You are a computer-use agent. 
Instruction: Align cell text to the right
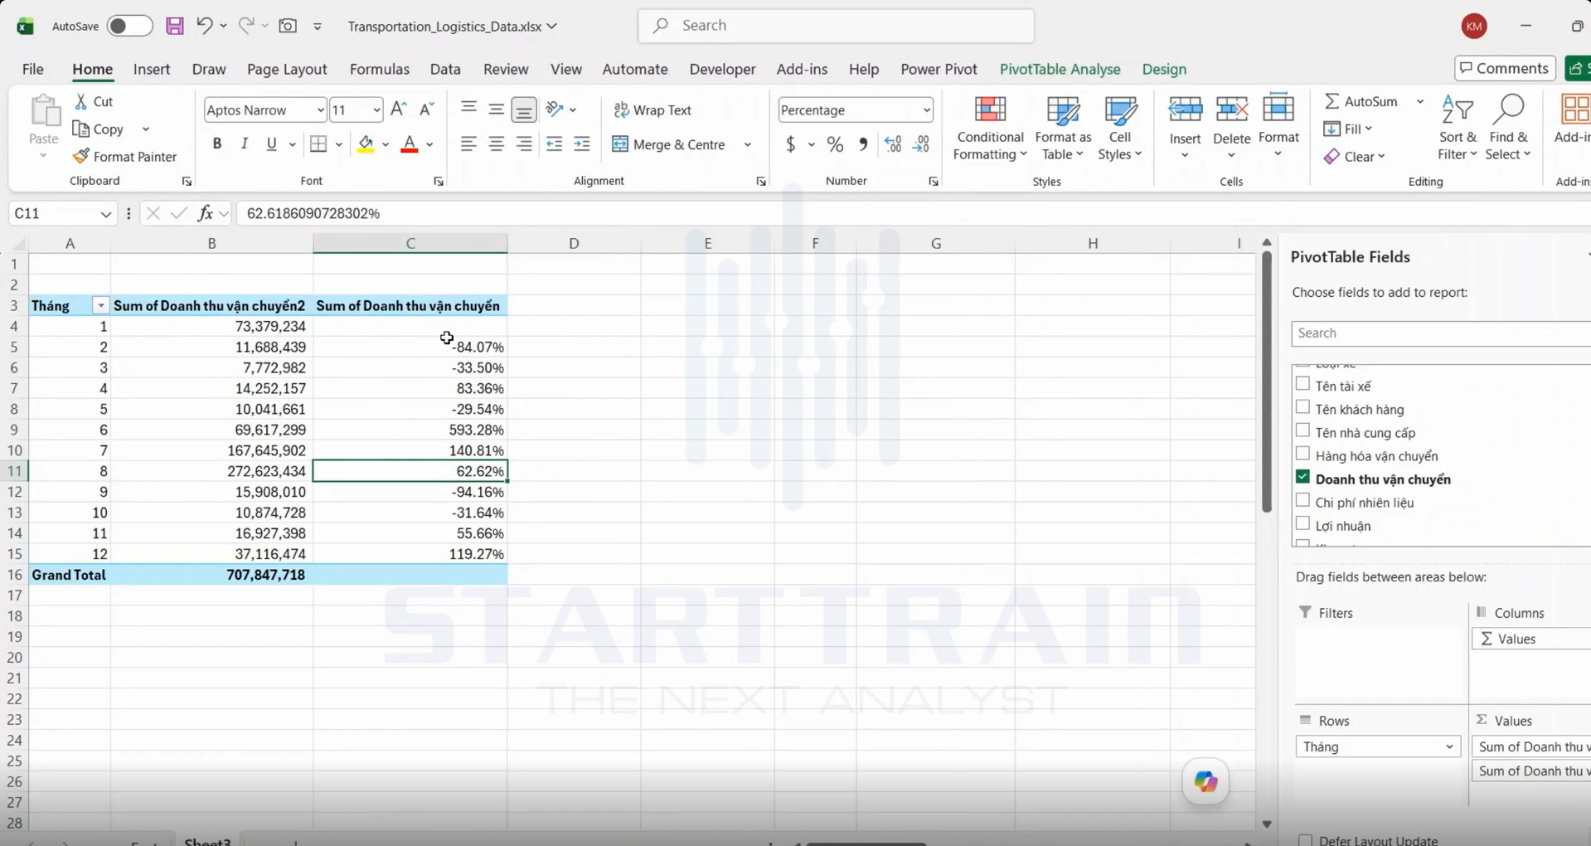pyautogui.click(x=524, y=144)
